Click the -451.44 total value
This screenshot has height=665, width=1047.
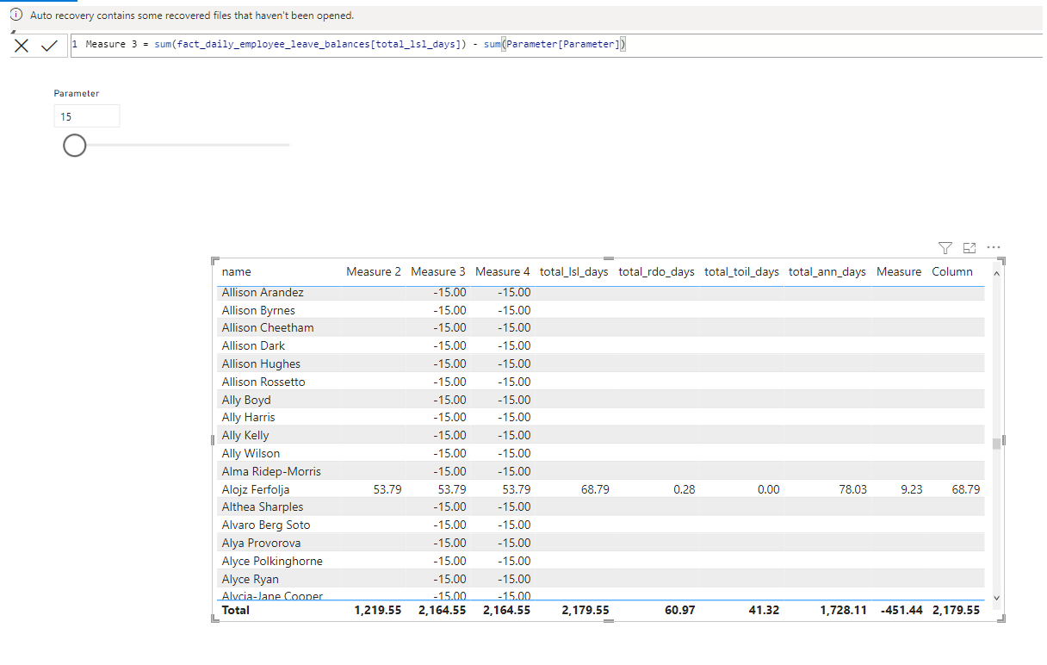[x=902, y=610]
